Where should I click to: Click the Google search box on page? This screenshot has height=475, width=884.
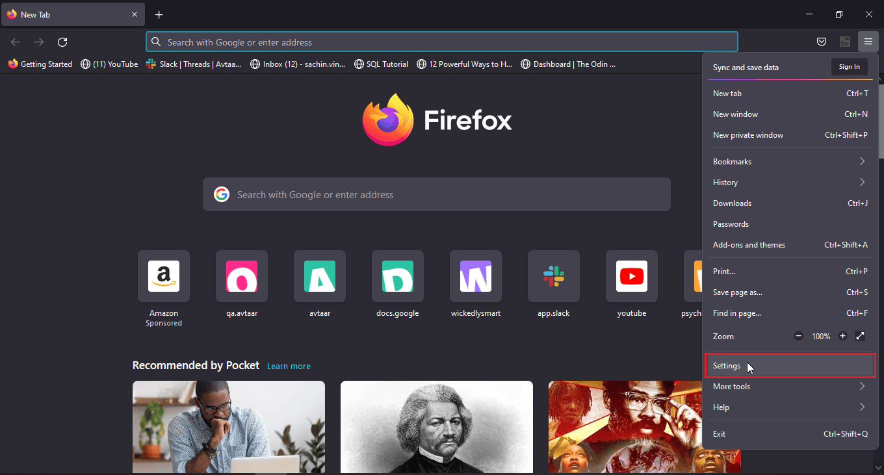437,194
